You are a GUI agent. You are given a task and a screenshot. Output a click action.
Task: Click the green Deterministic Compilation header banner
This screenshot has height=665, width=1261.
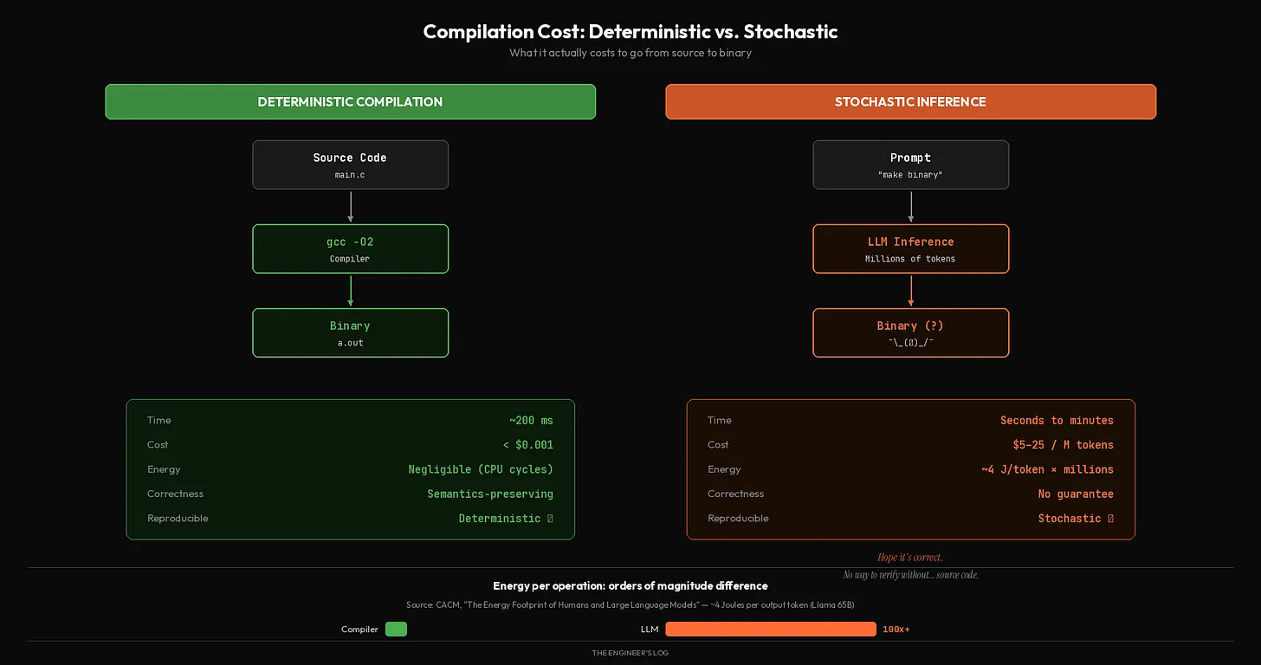coord(350,101)
